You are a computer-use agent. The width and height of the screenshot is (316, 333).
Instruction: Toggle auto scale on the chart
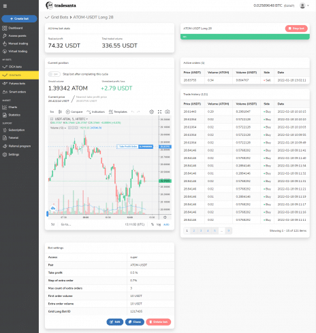click(x=166, y=224)
